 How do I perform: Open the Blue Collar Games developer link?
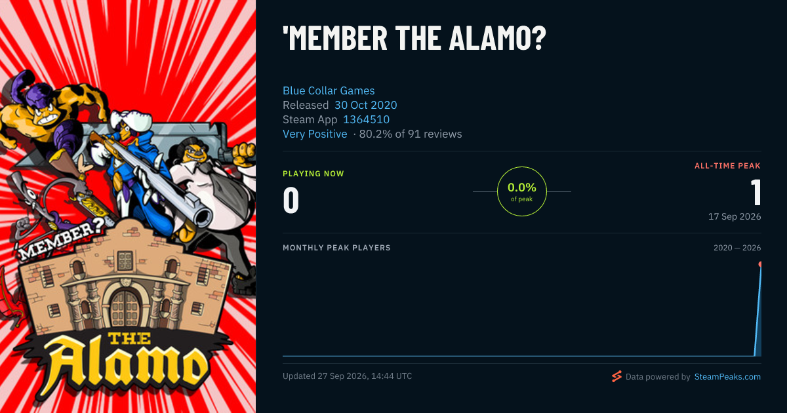(x=329, y=90)
